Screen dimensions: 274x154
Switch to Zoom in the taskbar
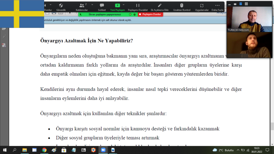tap(103, 150)
